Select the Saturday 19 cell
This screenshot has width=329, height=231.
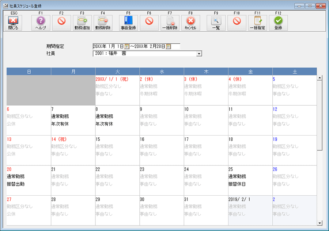tap(295, 150)
